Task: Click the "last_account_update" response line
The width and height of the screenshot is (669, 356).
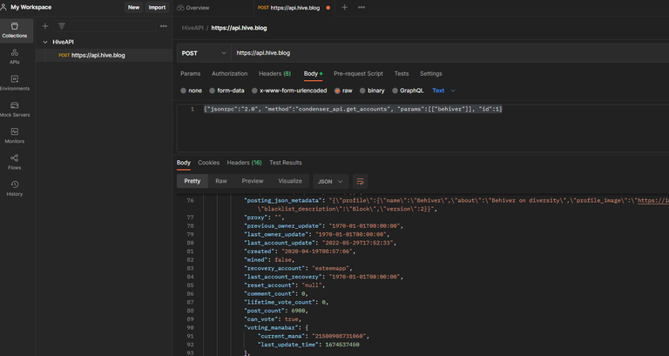Action: (321, 243)
